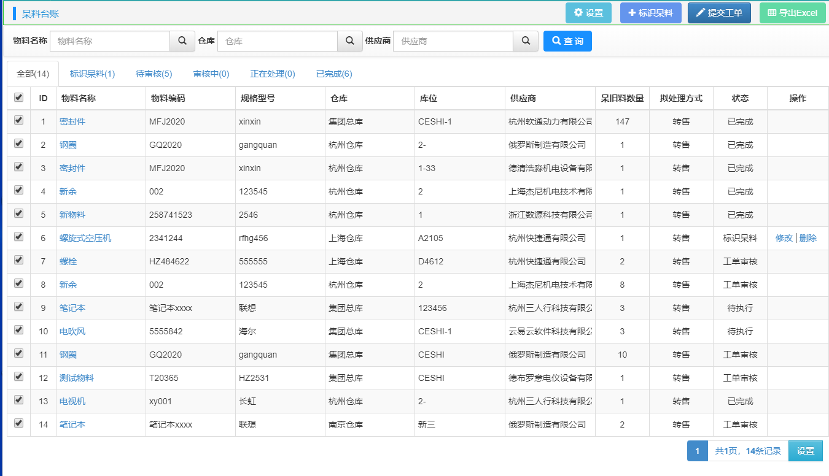This screenshot has width=829, height=476.
Task: Select the 已完成(6) tab
Action: (334, 74)
